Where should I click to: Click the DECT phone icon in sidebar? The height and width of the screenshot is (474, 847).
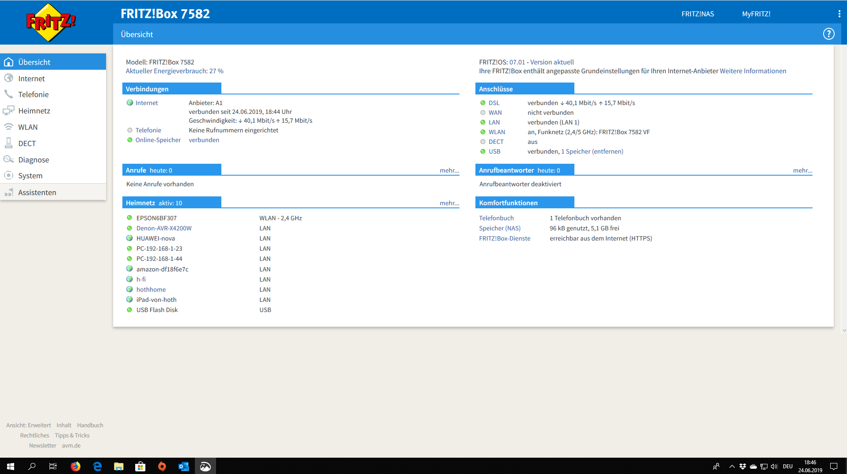coord(8,143)
